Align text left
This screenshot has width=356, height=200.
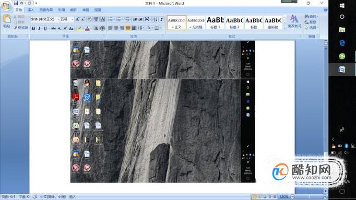[x=110, y=28]
